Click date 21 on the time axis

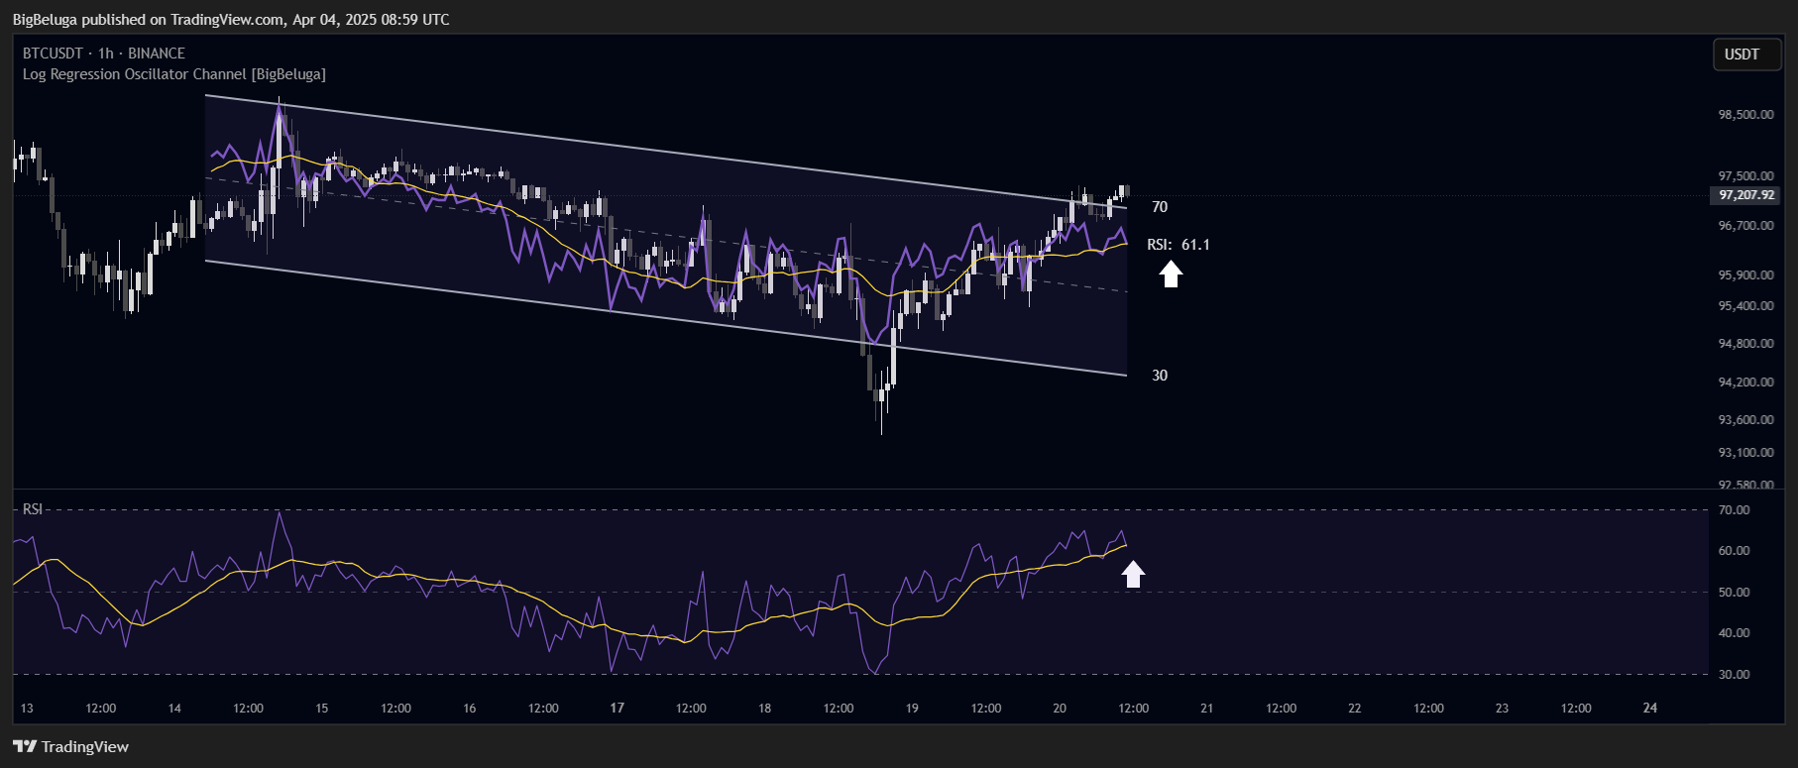click(x=1207, y=709)
